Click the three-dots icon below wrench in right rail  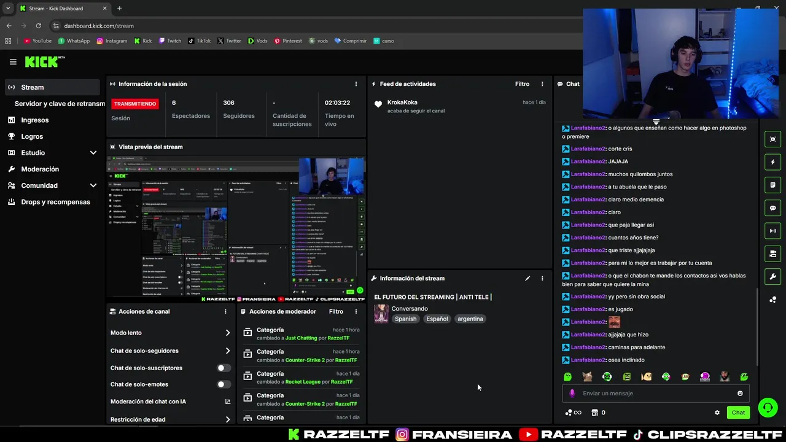click(773, 300)
